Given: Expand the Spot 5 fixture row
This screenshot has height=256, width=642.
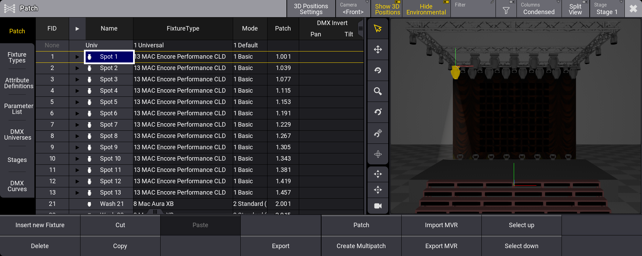Looking at the screenshot, I should coord(77,102).
